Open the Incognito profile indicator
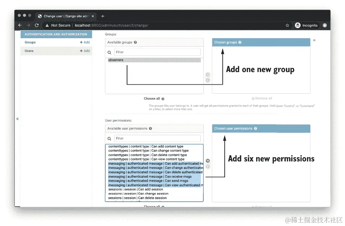This screenshot has height=226, width=345. tap(306, 26)
